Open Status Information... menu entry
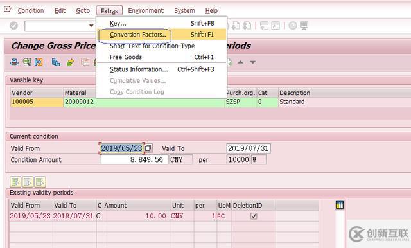Image resolution: width=411 pixels, height=248 pixels. (x=161, y=69)
